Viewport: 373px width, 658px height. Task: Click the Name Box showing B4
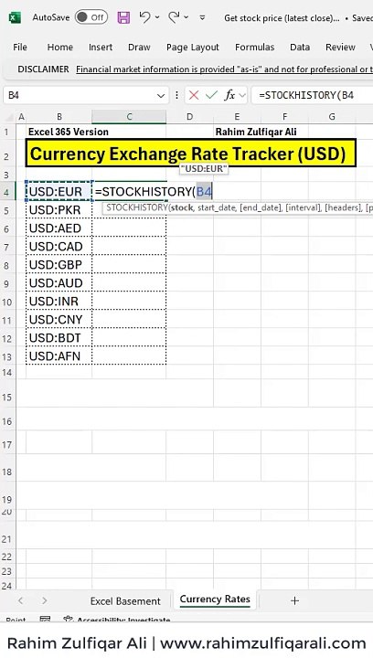coord(80,95)
